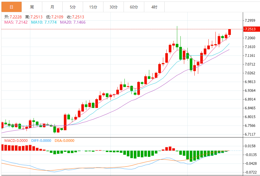Click the 高:7.2513 high price value

point(34,17)
